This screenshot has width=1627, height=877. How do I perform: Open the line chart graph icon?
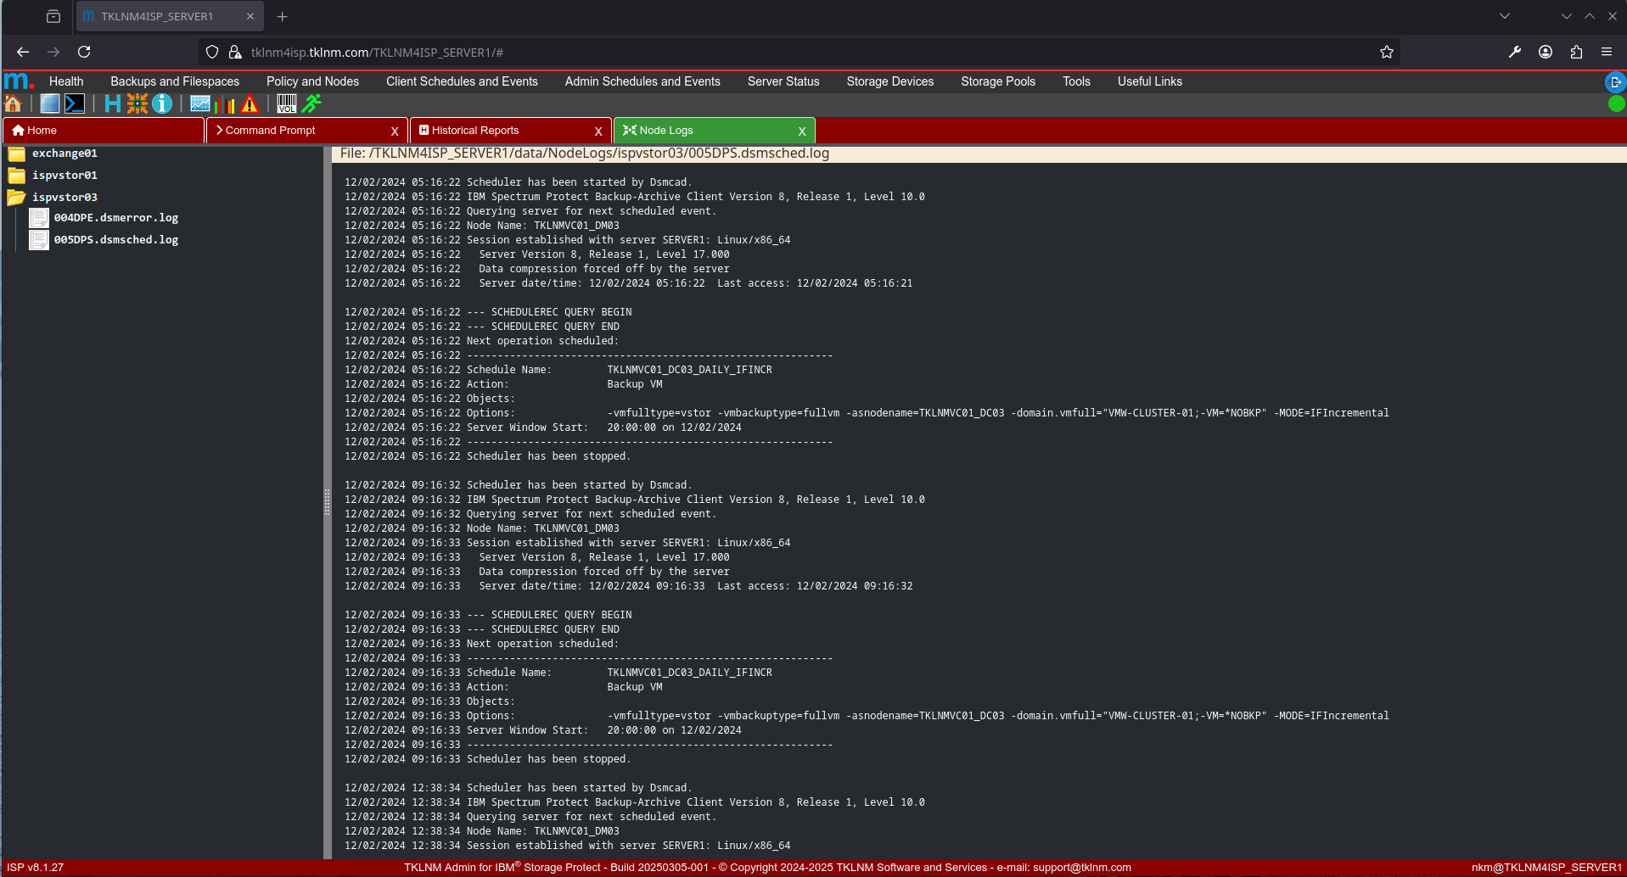pyautogui.click(x=200, y=103)
